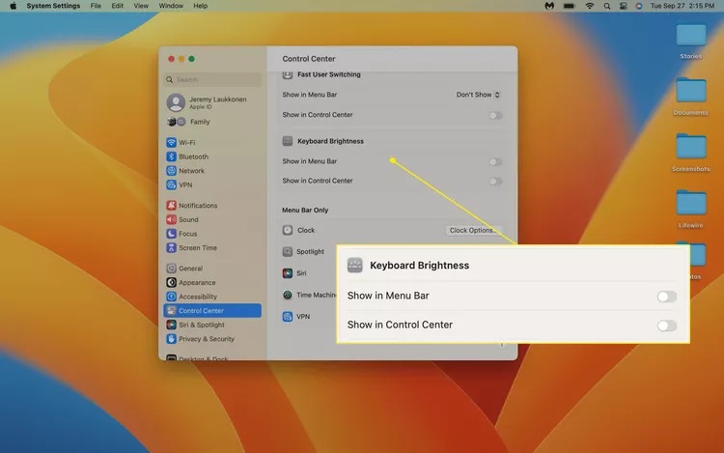Screen dimensions: 724x453
Task: Enable Keyboard Brightness Show in Menu Bar
Action: (495, 161)
